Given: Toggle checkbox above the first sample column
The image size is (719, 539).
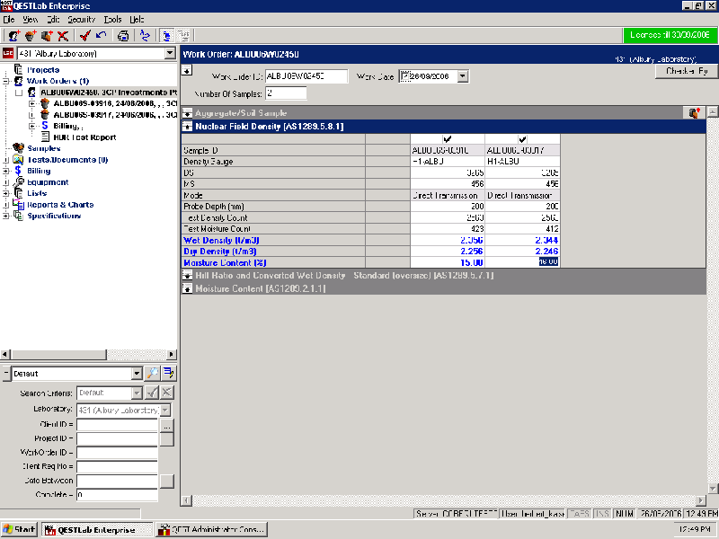Looking at the screenshot, I should [448, 138].
